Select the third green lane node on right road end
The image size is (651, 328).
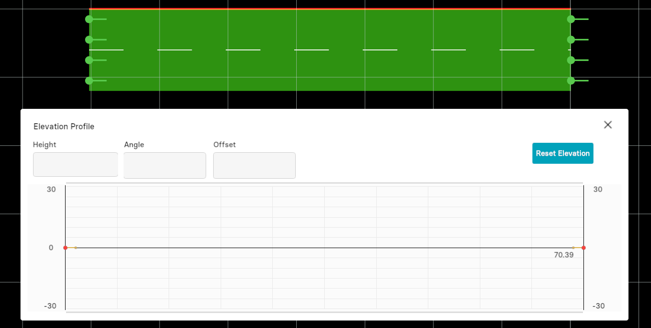[571, 60]
